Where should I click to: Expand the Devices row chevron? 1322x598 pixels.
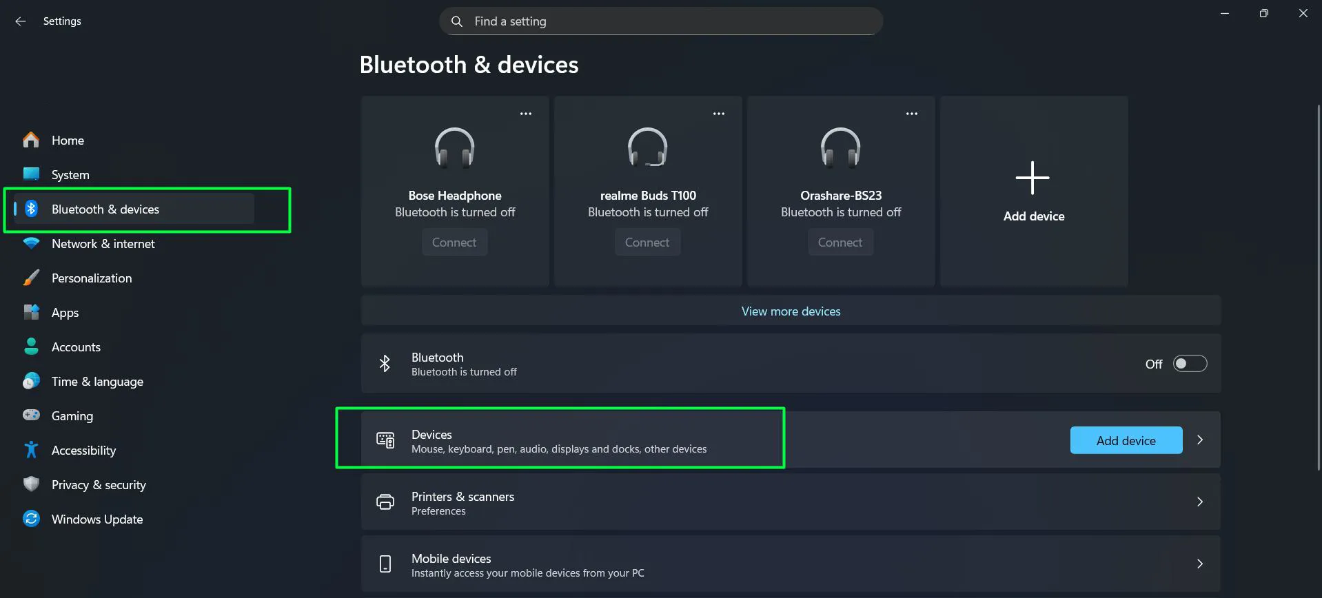[x=1200, y=440]
